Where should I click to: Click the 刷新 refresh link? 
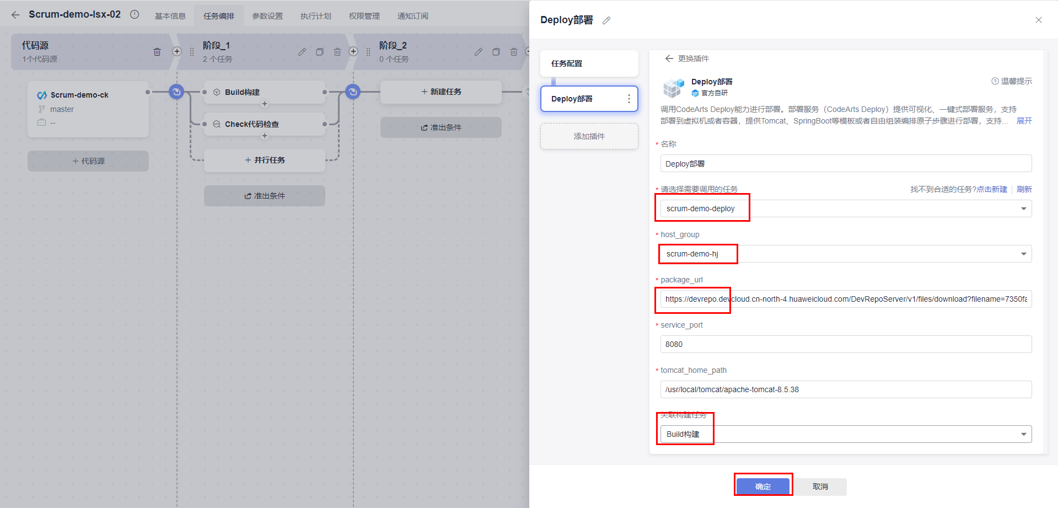(1024, 189)
